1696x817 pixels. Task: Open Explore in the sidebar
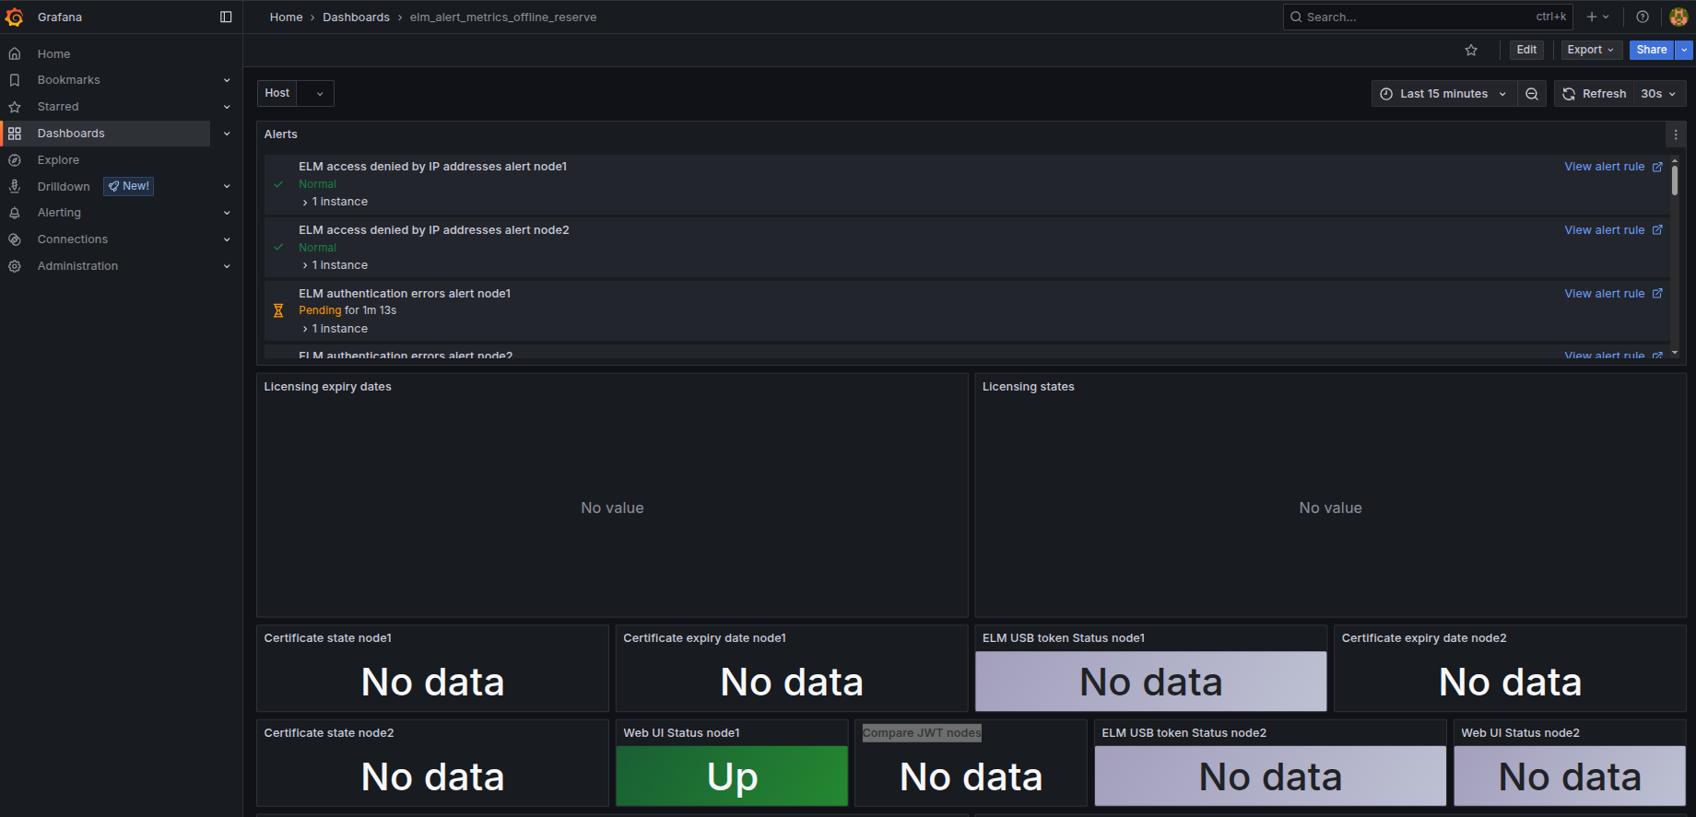[58, 160]
